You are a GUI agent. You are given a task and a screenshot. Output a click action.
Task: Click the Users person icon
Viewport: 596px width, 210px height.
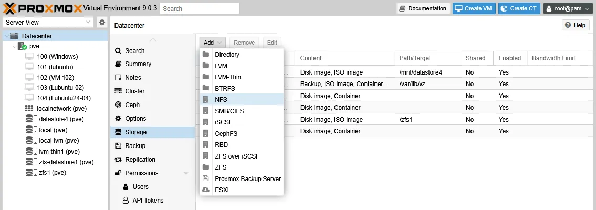click(x=126, y=187)
